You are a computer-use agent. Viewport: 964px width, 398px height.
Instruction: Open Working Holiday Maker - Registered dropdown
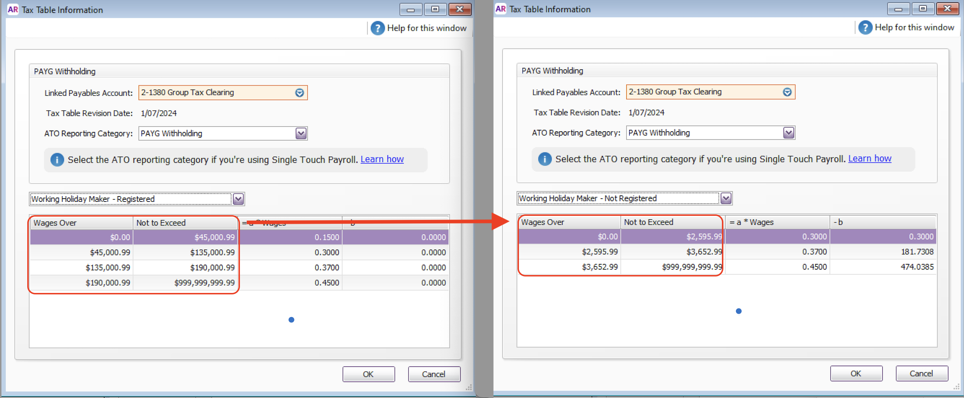tap(238, 199)
